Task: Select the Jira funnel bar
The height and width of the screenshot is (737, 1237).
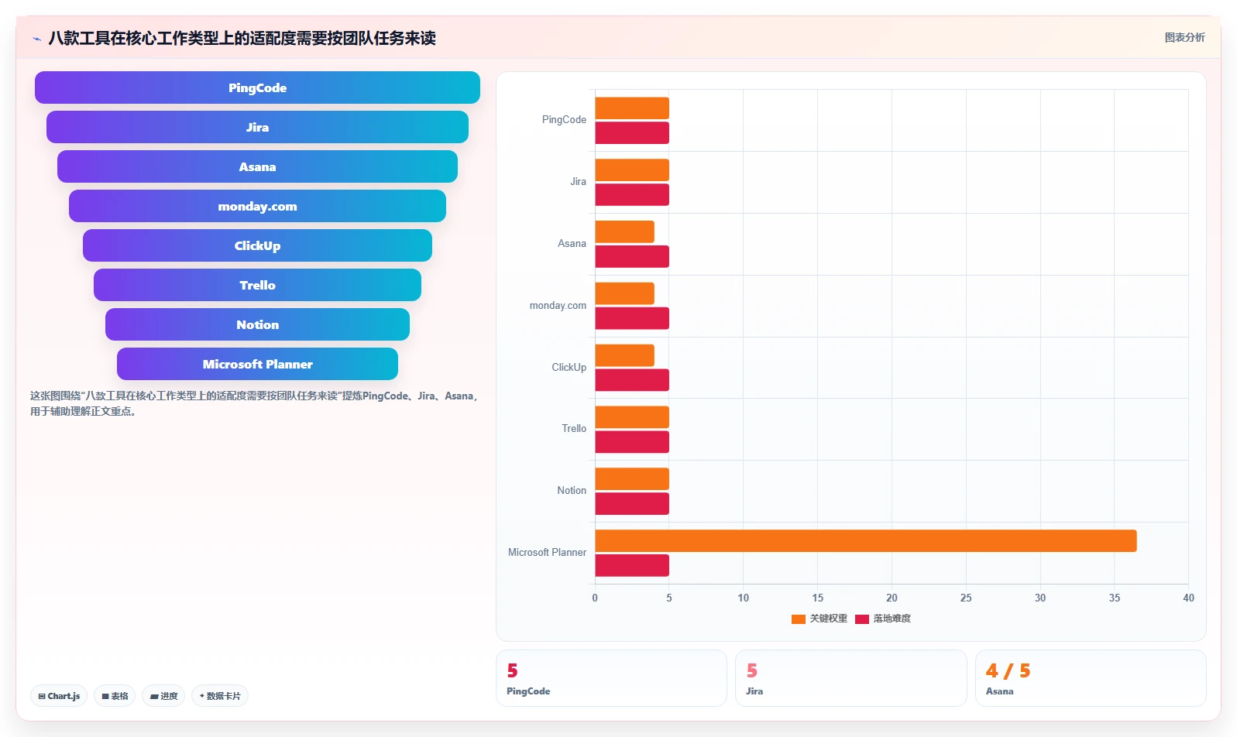Action: pos(257,127)
